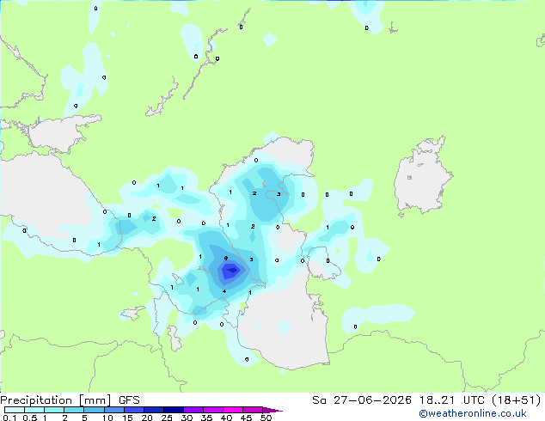Click the legend label '25'

click(x=167, y=418)
